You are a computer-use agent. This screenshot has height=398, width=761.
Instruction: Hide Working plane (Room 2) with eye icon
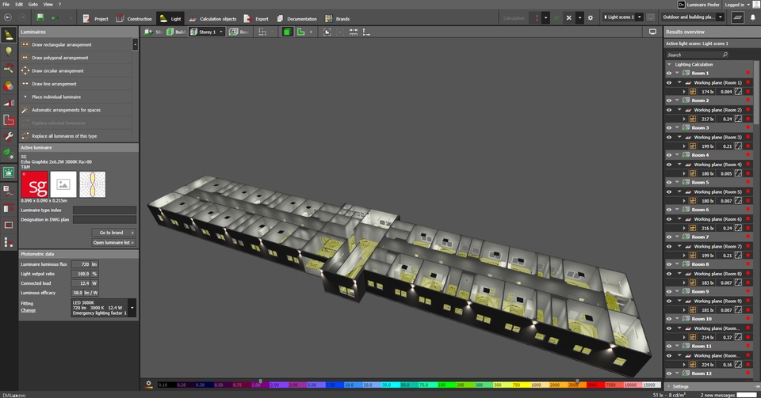pyautogui.click(x=668, y=110)
